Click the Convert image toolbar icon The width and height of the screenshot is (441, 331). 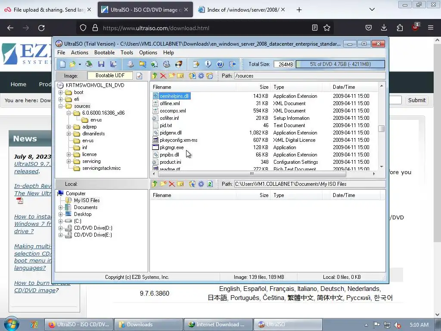click(x=154, y=64)
